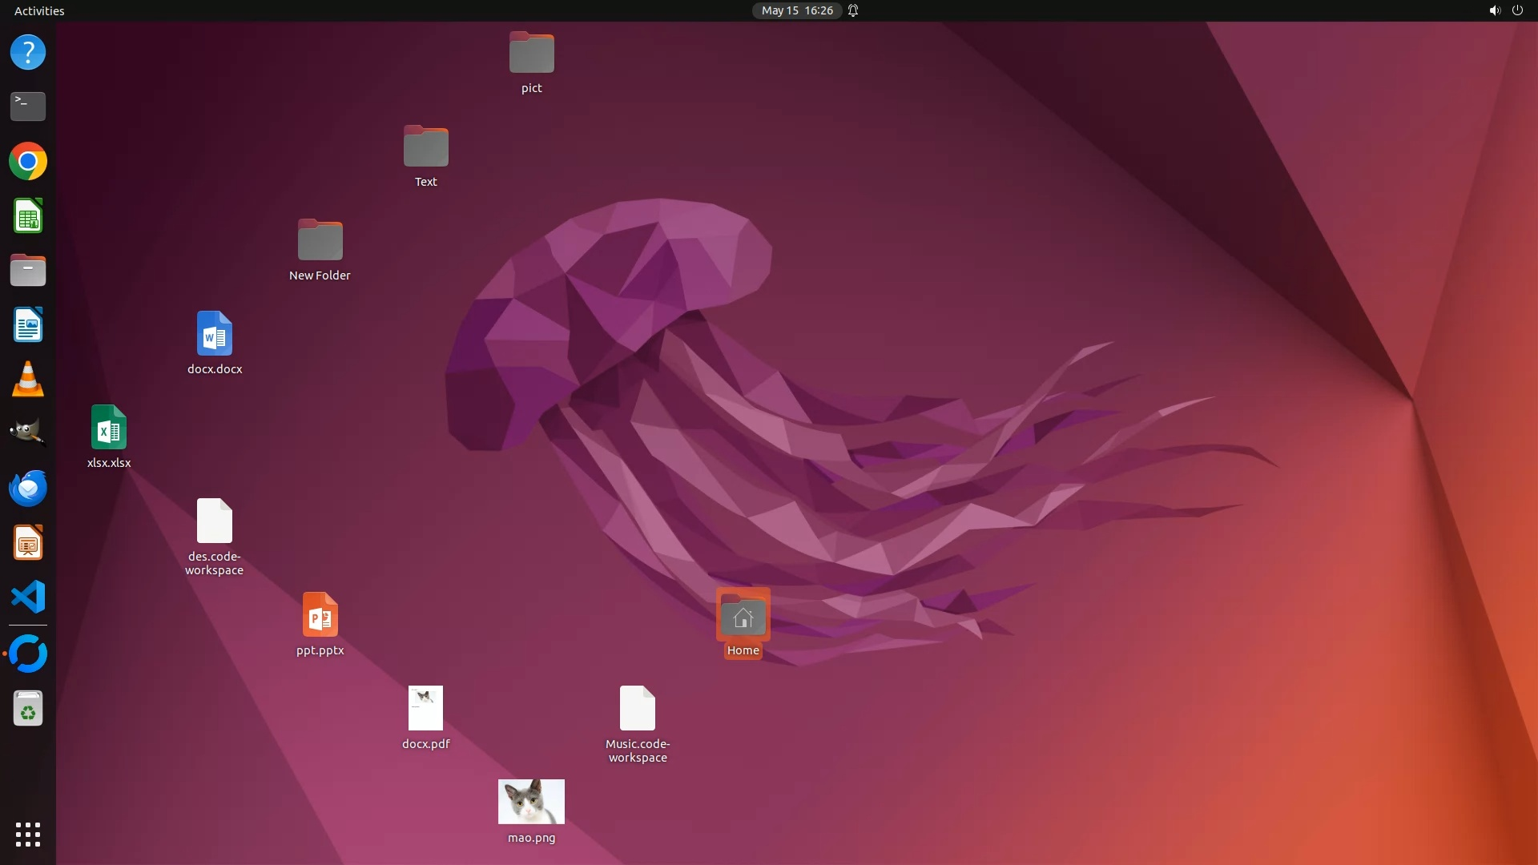Open the Files manager dock icon
Screen dimensions: 1538x865
(28, 271)
